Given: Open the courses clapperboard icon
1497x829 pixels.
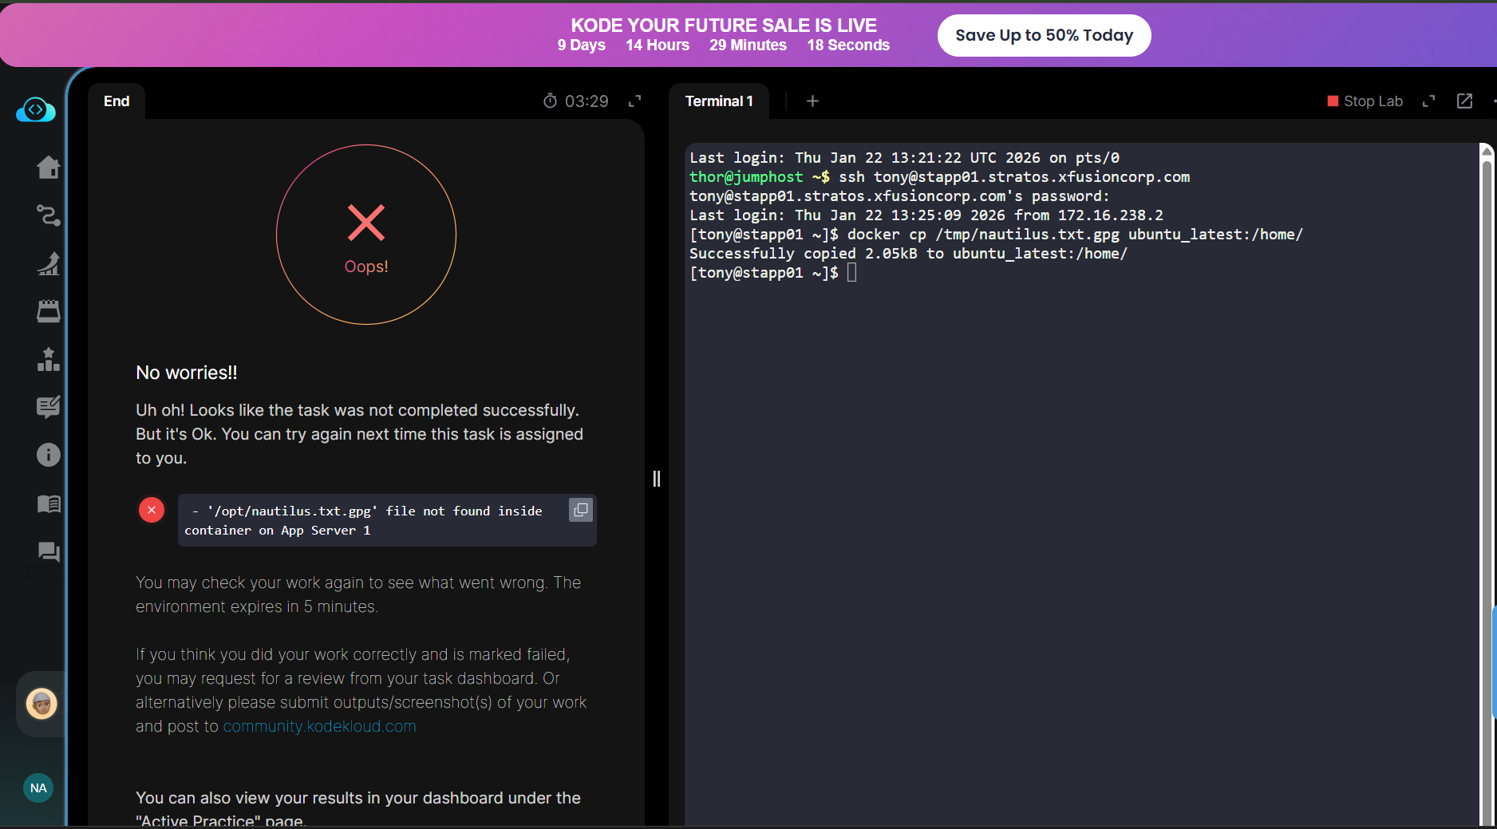Looking at the screenshot, I should pyautogui.click(x=48, y=311).
